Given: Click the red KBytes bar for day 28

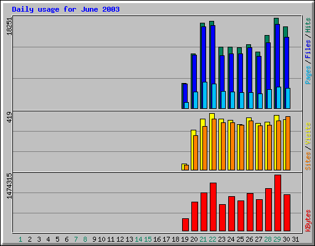Looking at the screenshot, I should 268,210.
